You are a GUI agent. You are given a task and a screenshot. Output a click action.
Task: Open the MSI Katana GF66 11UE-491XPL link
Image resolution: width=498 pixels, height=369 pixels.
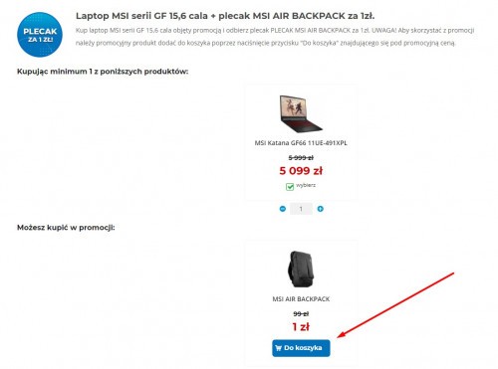pos(301,143)
